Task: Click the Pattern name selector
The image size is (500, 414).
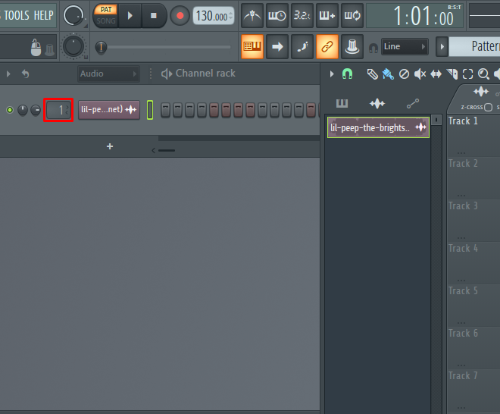Action: tap(474, 46)
